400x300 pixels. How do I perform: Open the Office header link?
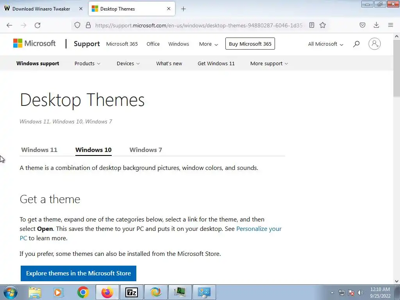(x=153, y=44)
